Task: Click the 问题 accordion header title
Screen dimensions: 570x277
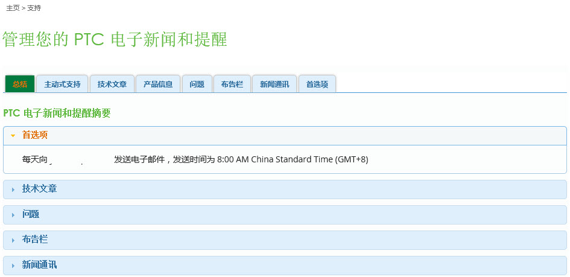Action: pyautogui.click(x=31, y=214)
